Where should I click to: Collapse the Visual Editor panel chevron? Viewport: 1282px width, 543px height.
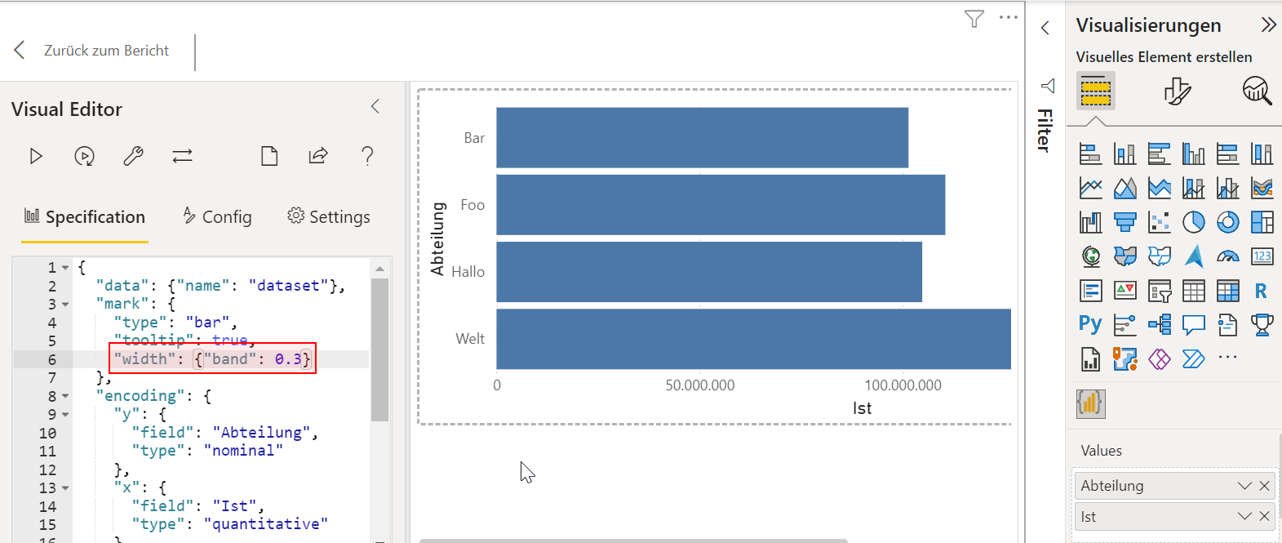(x=375, y=106)
